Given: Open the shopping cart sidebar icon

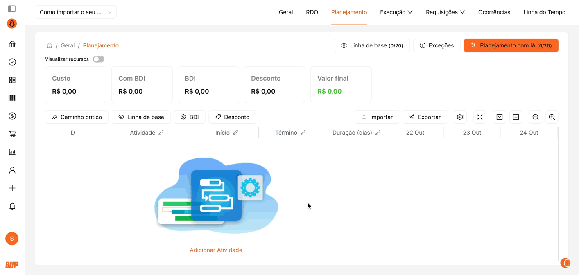Looking at the screenshot, I should (x=12, y=134).
